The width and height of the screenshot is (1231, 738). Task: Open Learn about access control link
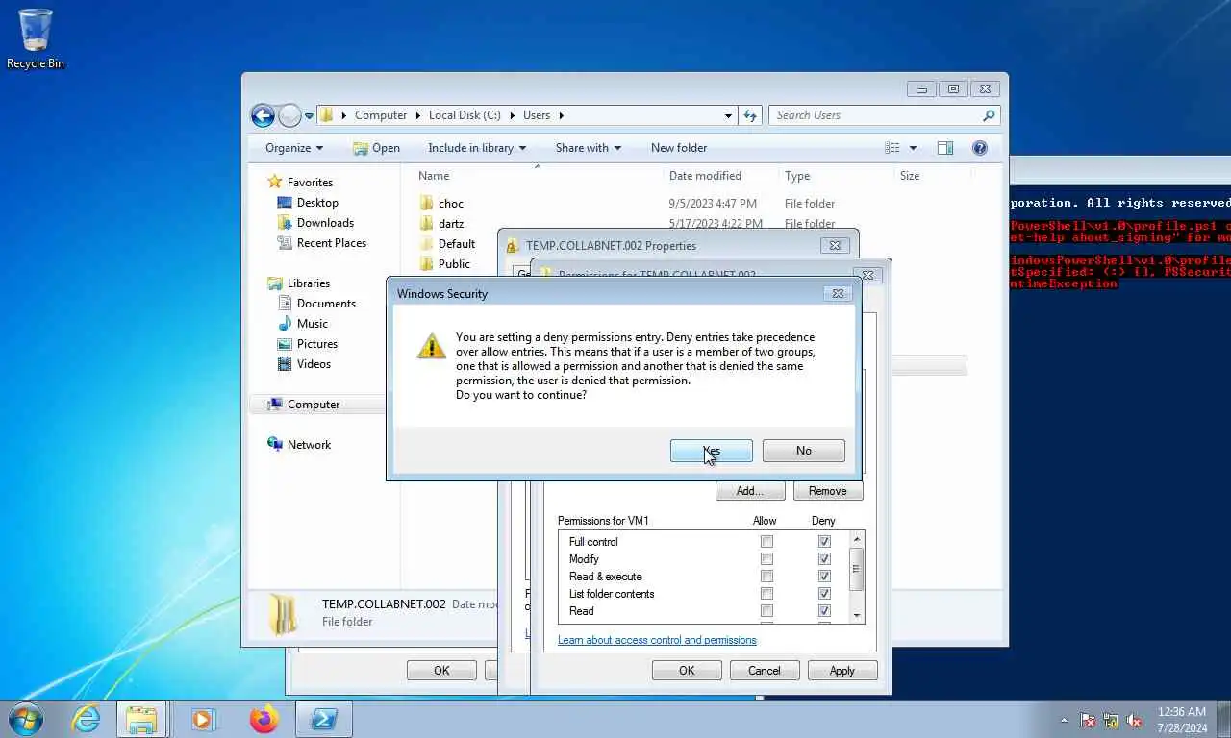coord(657,640)
